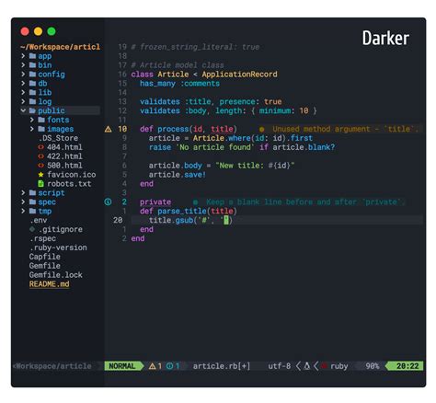This screenshot has height=403, width=436.
Task: Expand the fonts subfolder chevron
Action: pyautogui.click(x=32, y=120)
